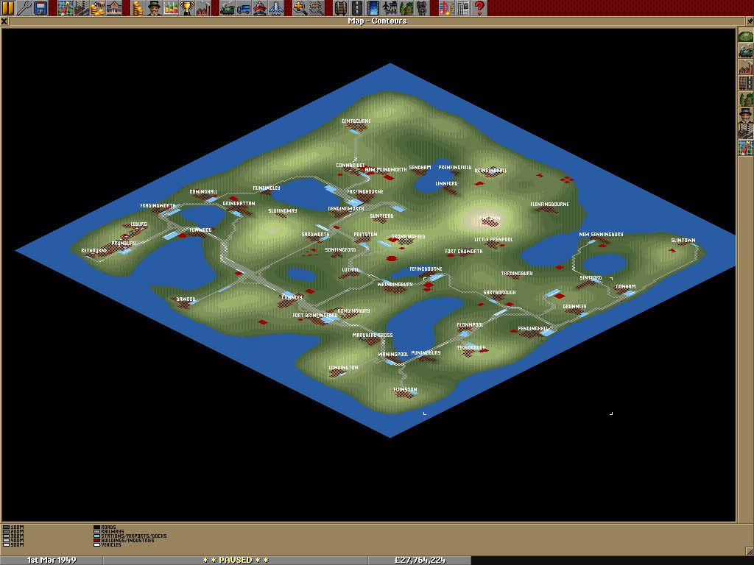Click the Slintown town label on the map

click(683, 241)
